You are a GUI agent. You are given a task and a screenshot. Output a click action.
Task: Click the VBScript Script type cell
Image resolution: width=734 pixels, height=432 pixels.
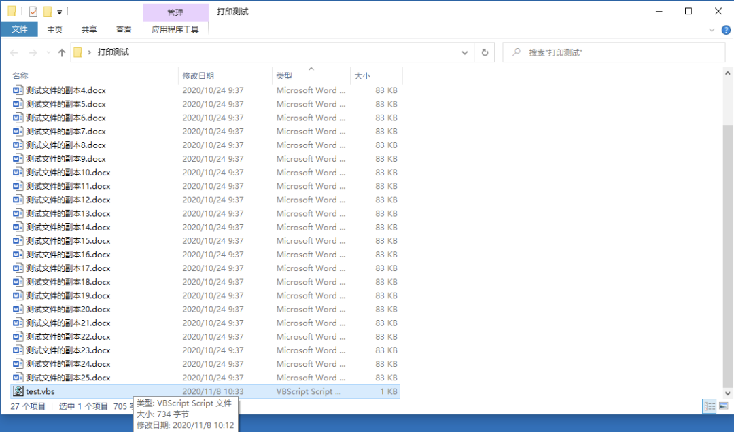click(x=309, y=391)
